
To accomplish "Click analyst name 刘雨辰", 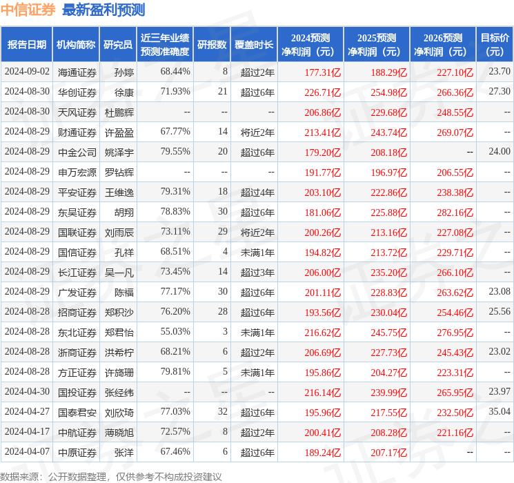I will (119, 232).
